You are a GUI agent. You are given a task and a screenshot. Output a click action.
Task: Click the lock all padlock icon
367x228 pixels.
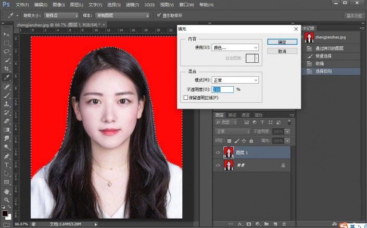pyautogui.click(x=251, y=141)
